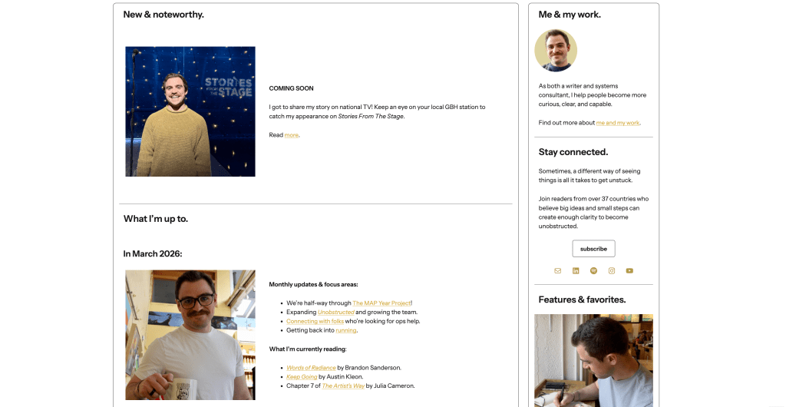786x407 pixels.
Task: Open the Words of Radiance book link
Action: point(311,368)
